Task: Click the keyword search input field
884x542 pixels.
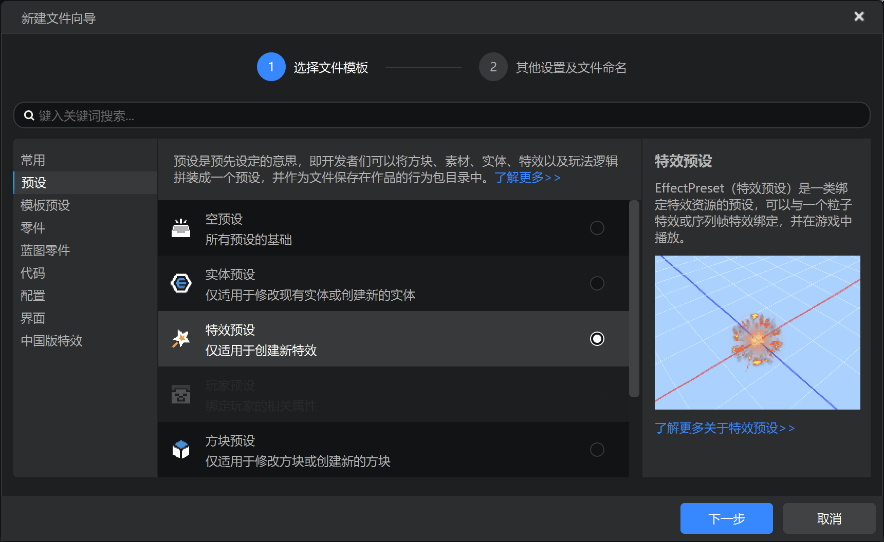Action: (x=442, y=115)
